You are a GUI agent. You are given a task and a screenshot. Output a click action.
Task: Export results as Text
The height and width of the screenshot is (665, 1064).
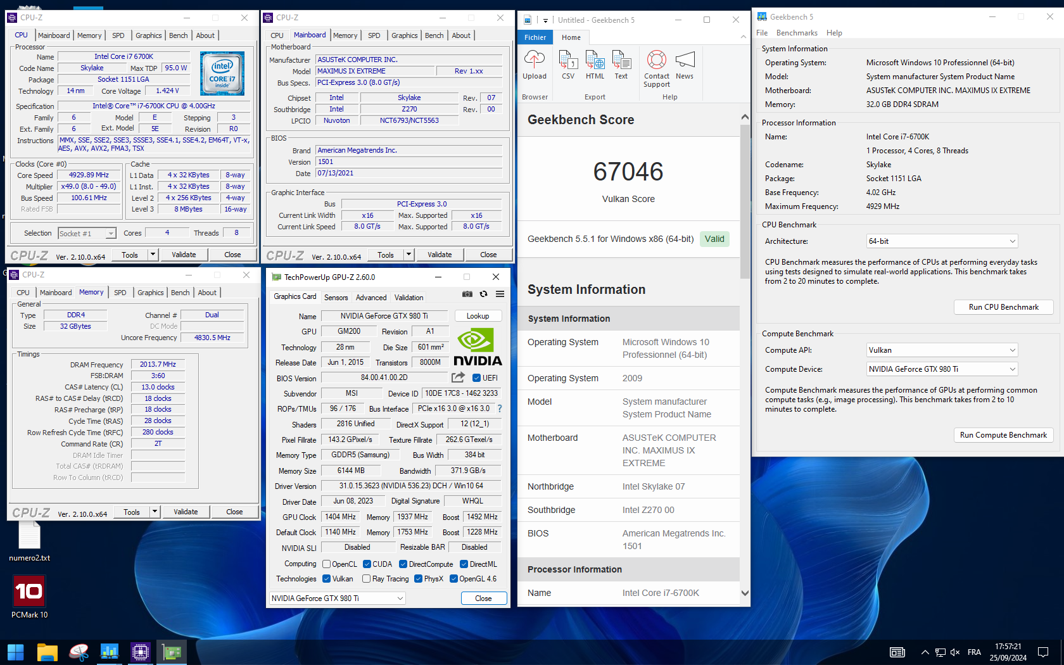pos(621,65)
